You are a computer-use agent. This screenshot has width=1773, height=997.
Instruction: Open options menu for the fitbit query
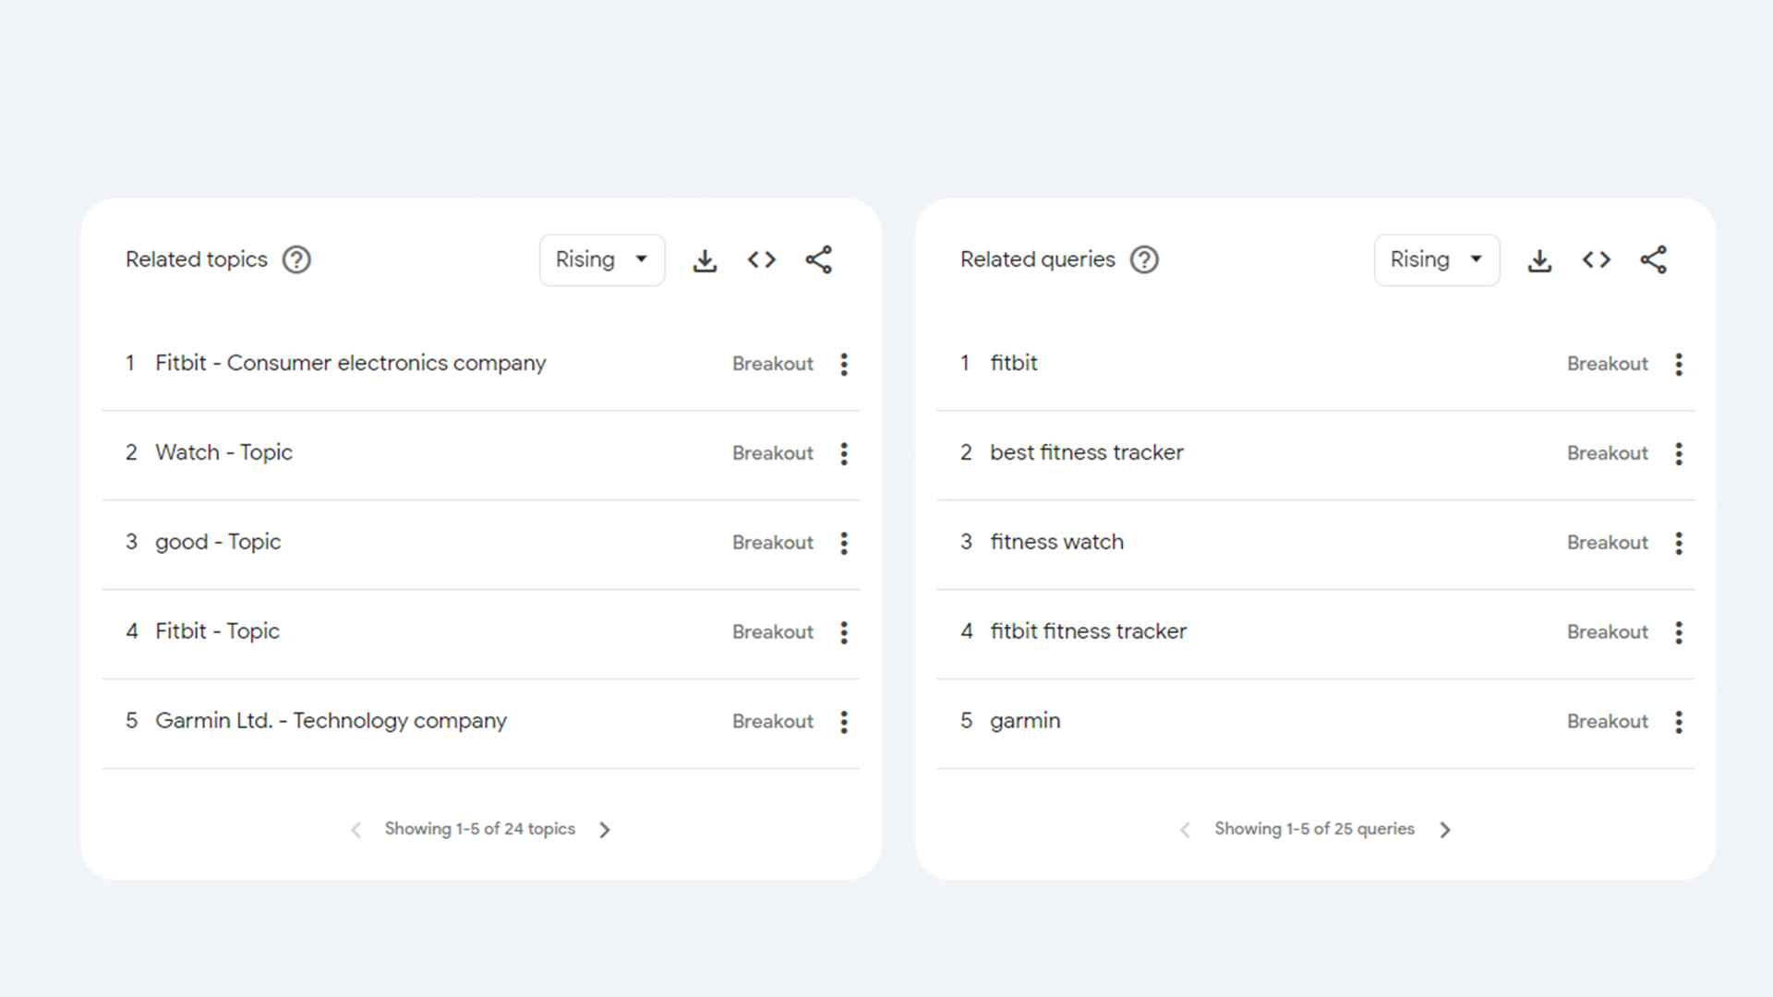click(1678, 364)
